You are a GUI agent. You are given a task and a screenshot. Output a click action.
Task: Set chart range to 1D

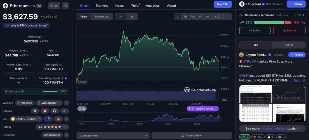(178, 17)
